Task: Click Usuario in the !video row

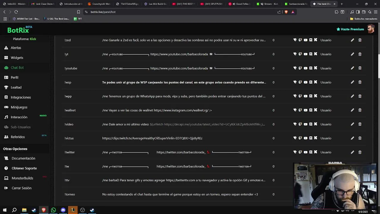Action: coord(326,124)
